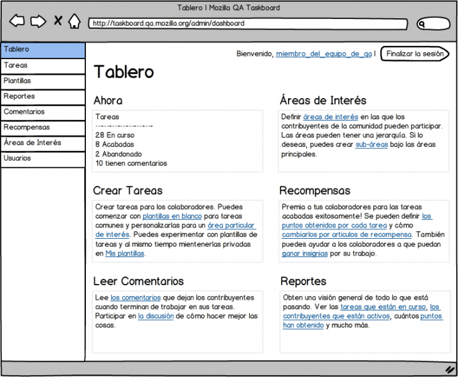Open Usuarios in the sidebar
Screen dimensions: 458x377
(43, 159)
